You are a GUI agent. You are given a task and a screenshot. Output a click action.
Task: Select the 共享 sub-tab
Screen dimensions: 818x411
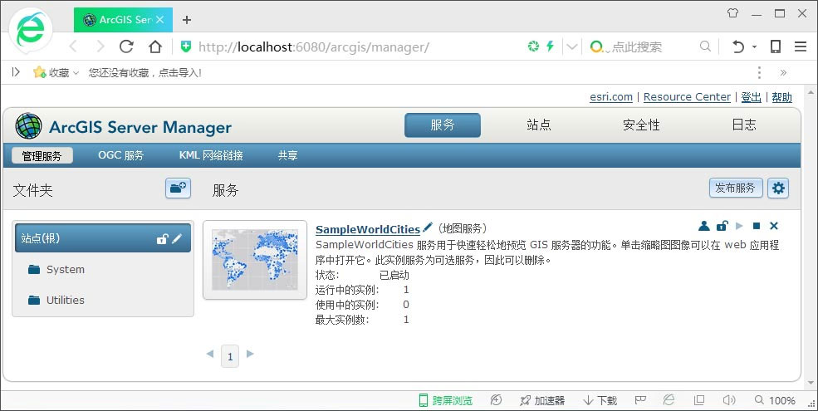pyautogui.click(x=287, y=155)
